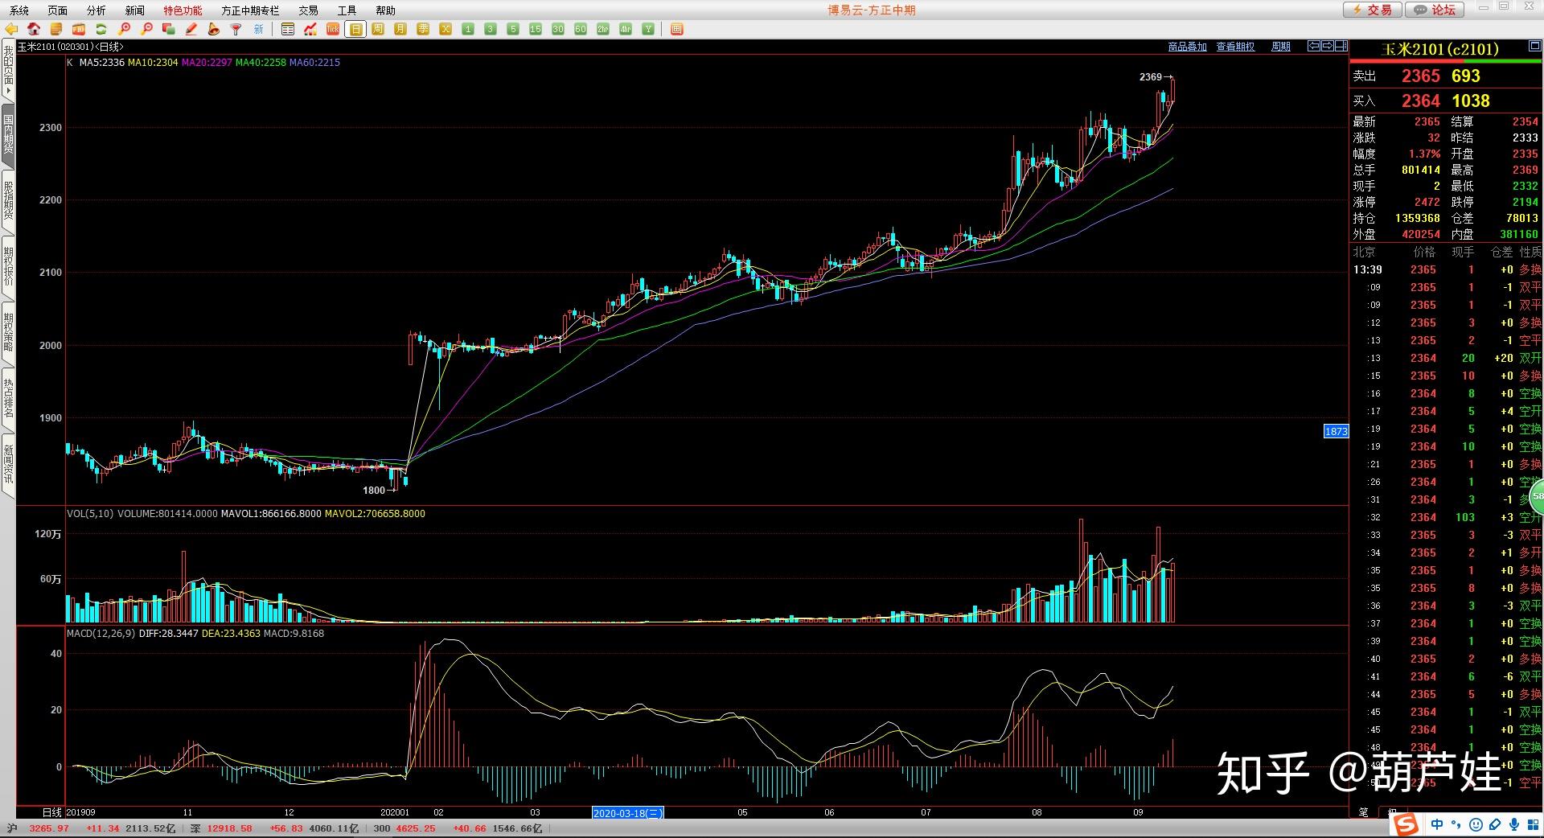Switch to 4hr period icon
The width and height of the screenshot is (1544, 838).
point(626,30)
